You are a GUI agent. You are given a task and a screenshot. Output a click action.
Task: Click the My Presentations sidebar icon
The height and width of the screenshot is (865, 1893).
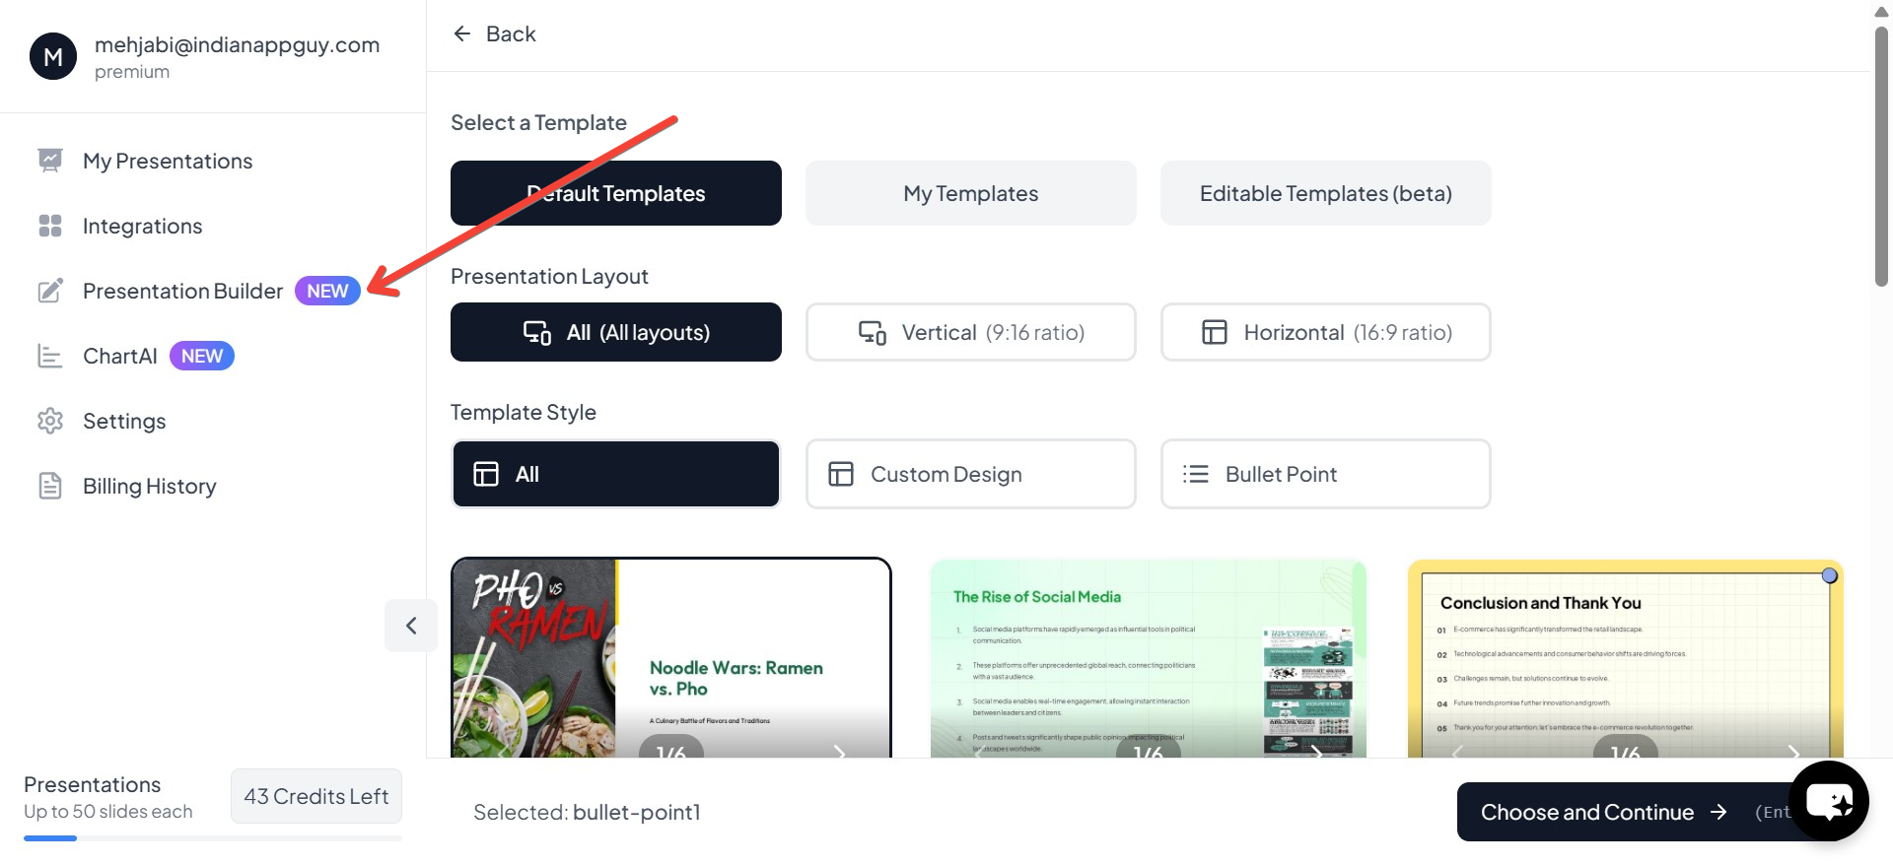50,161
